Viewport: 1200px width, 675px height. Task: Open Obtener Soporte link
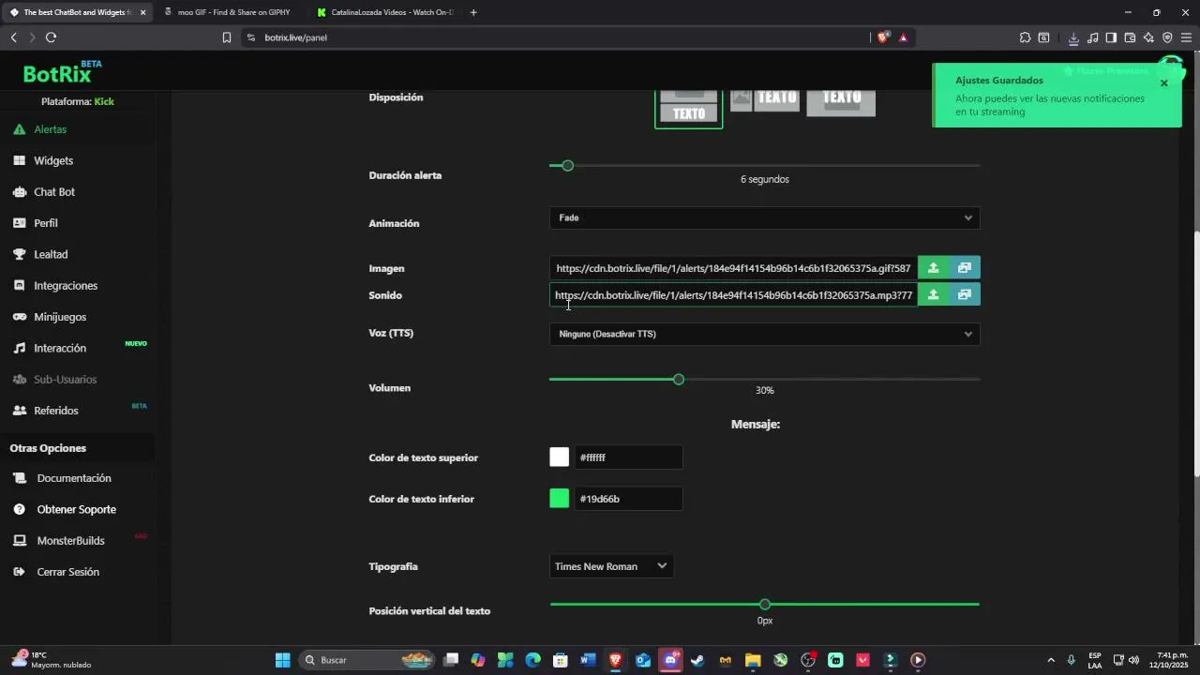(x=77, y=509)
